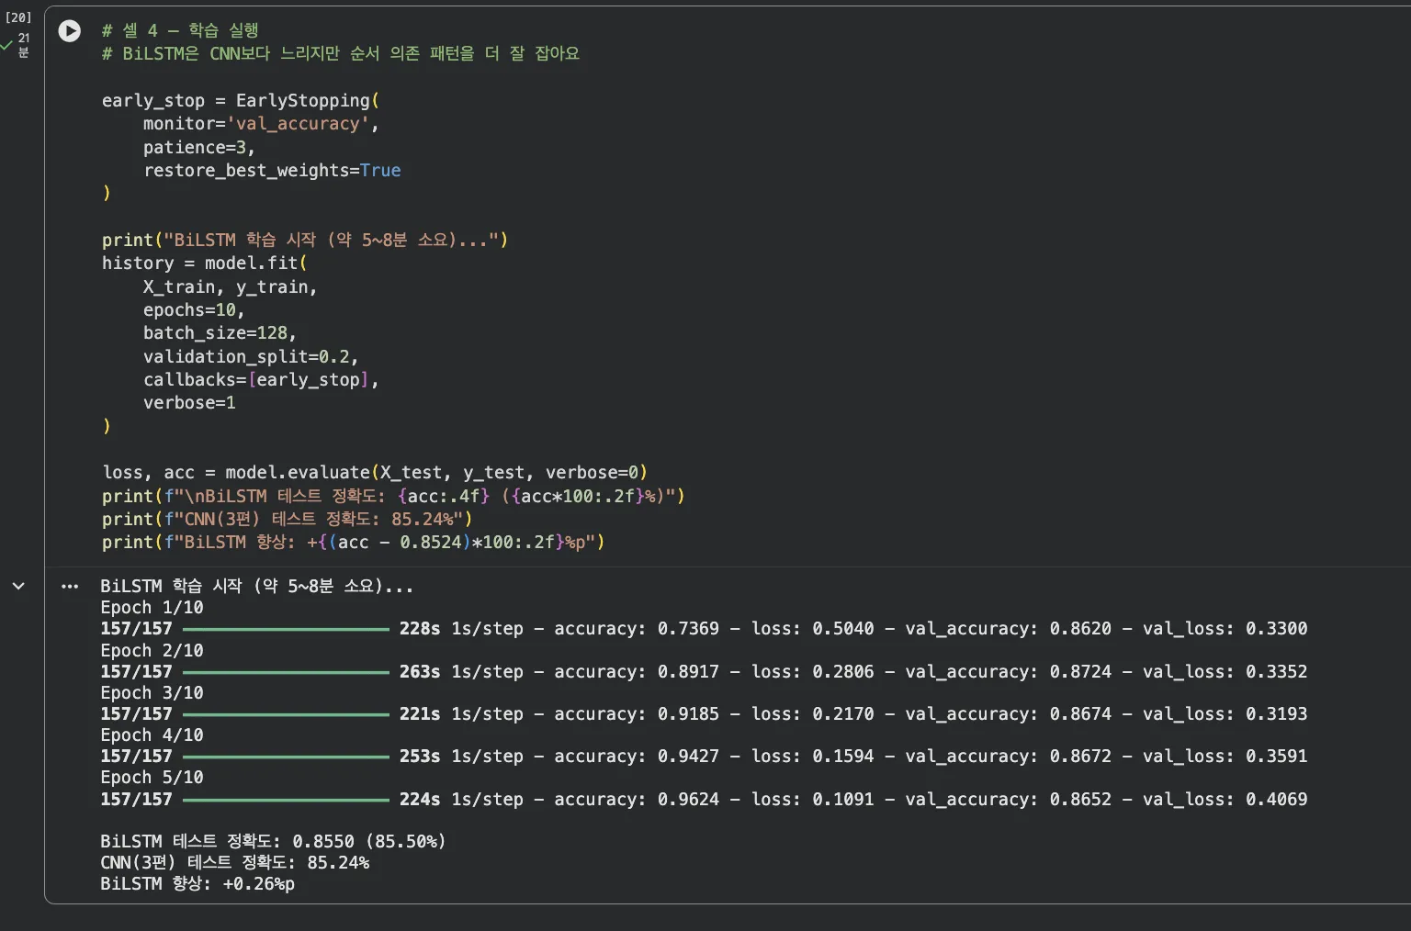1411x931 pixels.
Task: Click the epochs=10 argument line
Action: coord(194,309)
